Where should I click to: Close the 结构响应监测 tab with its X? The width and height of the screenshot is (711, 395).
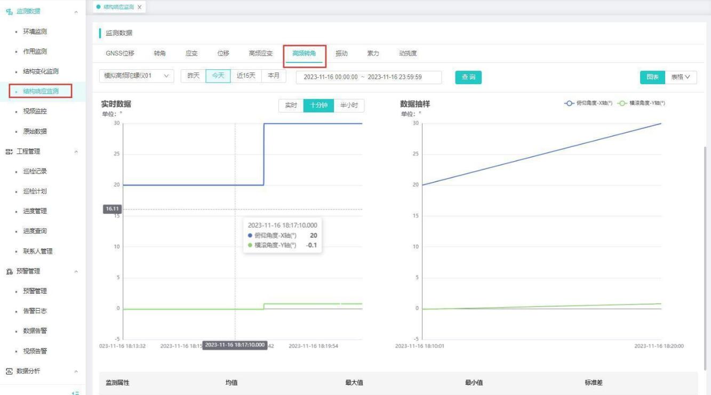click(x=140, y=7)
